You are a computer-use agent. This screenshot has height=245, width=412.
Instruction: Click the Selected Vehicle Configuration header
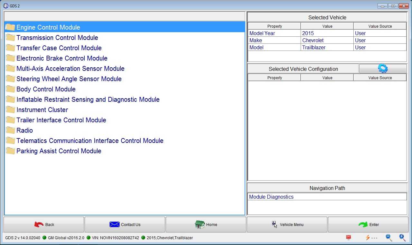click(x=303, y=69)
